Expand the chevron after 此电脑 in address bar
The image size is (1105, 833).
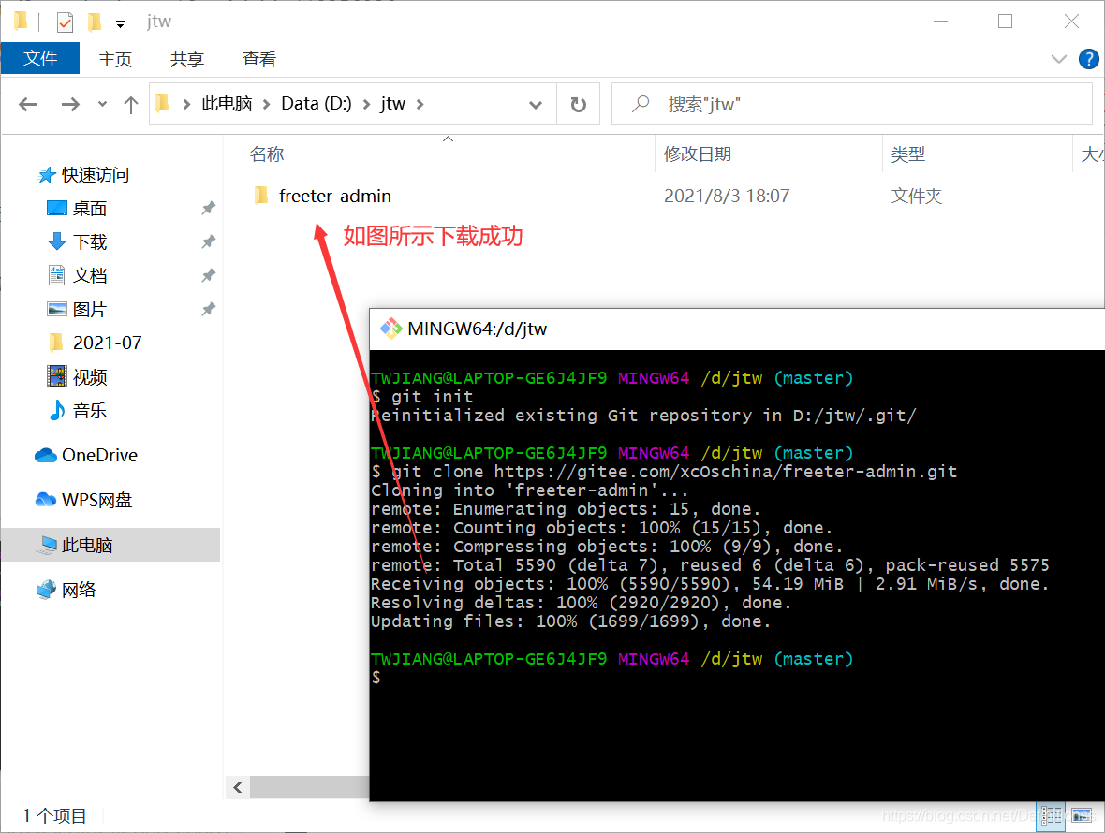tap(266, 104)
